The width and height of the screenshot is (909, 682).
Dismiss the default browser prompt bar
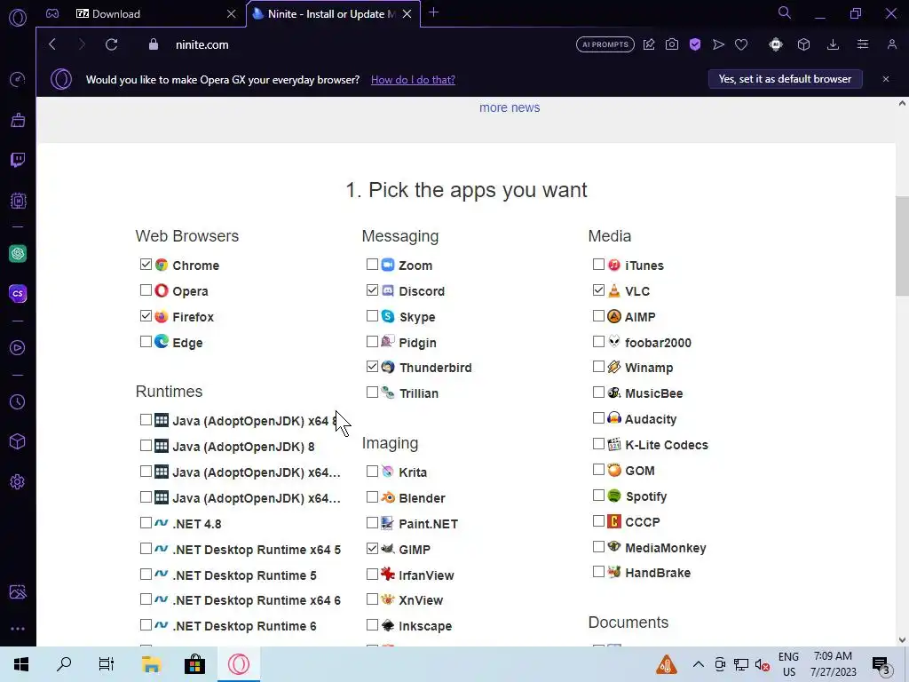click(885, 79)
